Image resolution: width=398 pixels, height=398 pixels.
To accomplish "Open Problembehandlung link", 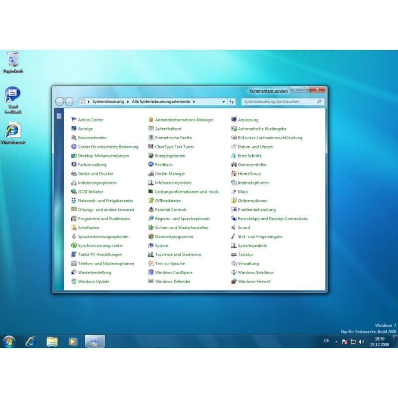I will point(257,209).
